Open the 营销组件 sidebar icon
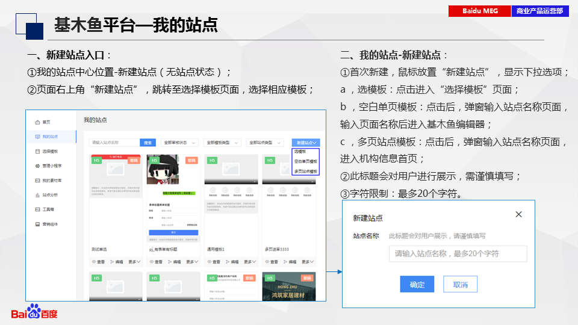This screenshot has width=578, height=325. (37, 224)
